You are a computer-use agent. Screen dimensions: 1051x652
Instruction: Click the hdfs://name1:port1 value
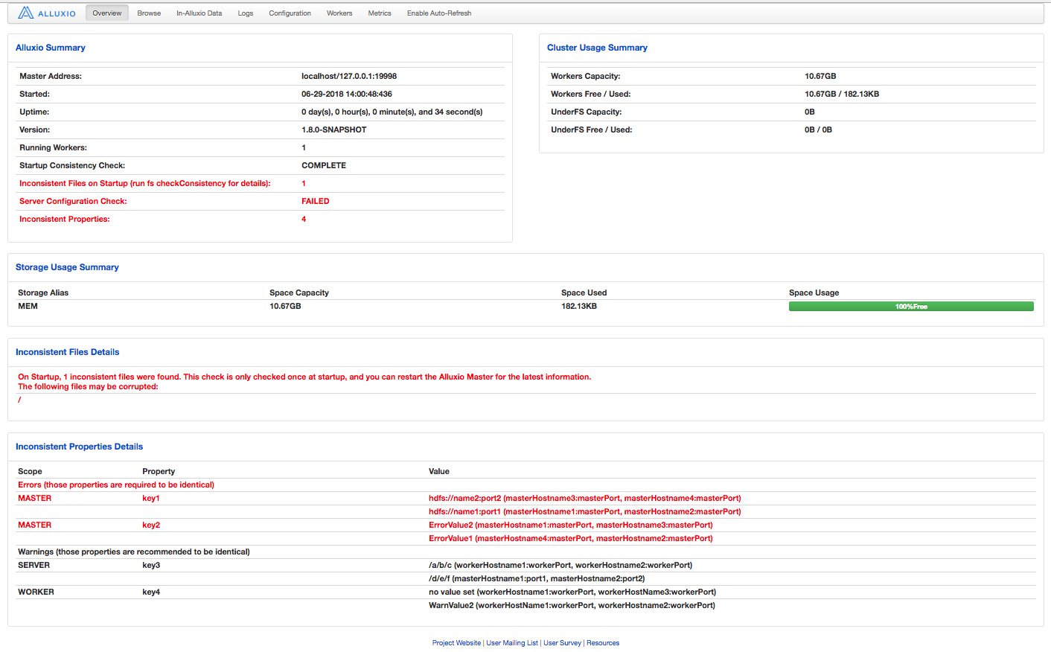click(584, 511)
